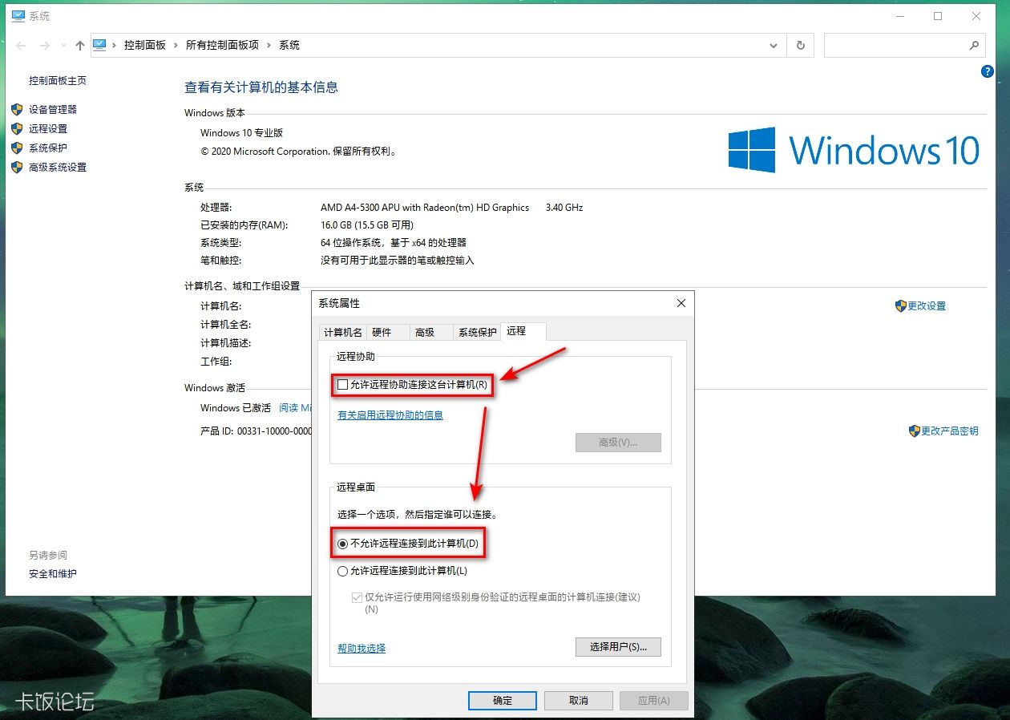The image size is (1010, 720).
Task: Minimize the 系统 control panel window
Action: [899, 16]
